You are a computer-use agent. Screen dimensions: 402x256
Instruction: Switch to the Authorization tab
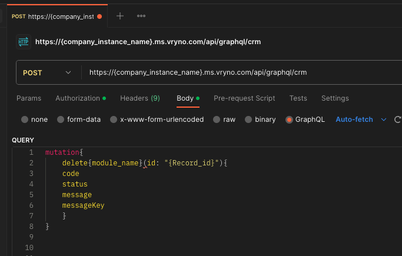(x=81, y=98)
